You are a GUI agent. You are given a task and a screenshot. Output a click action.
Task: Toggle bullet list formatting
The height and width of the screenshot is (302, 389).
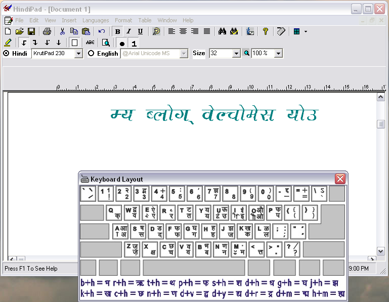(122, 44)
